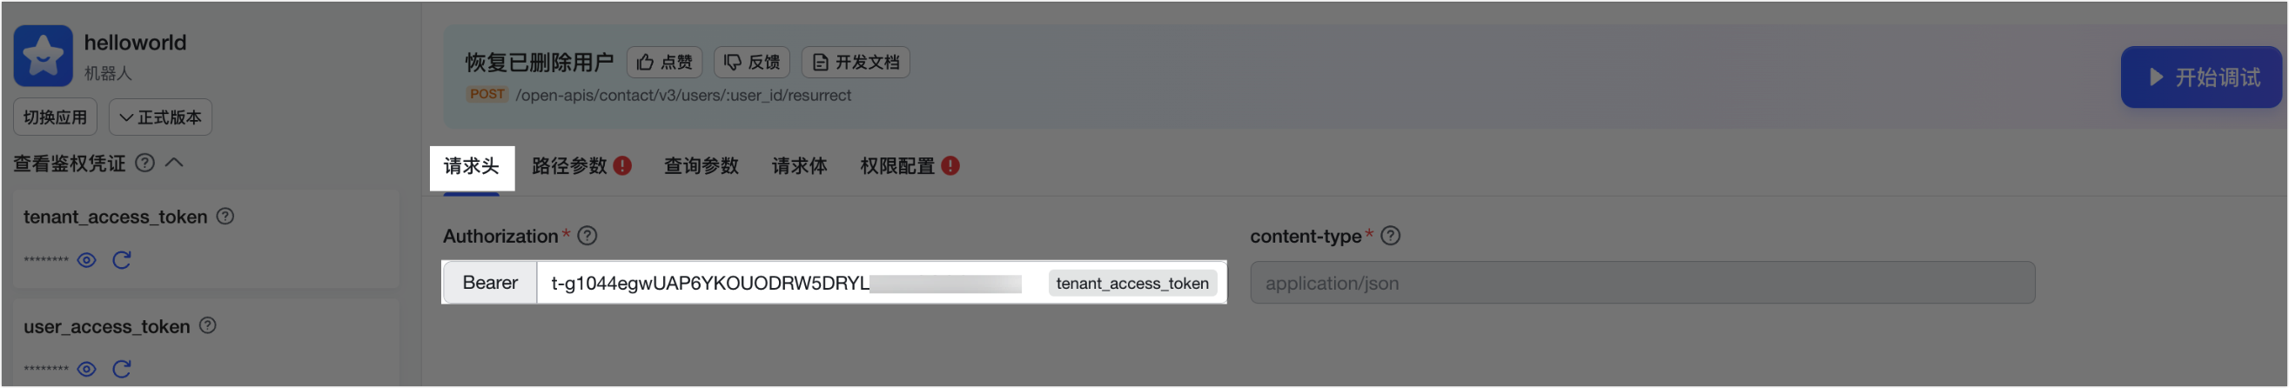This screenshot has width=2289, height=388.
Task: Click the content-type help question icon
Action: pyautogui.click(x=1391, y=236)
